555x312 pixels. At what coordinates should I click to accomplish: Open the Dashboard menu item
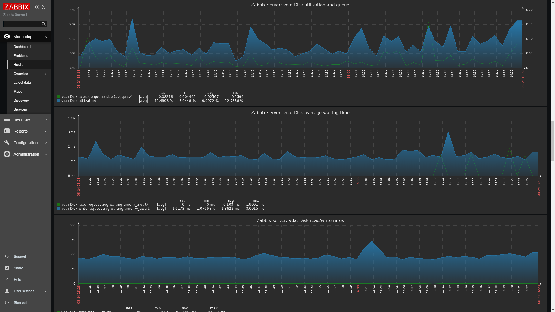coord(29,47)
